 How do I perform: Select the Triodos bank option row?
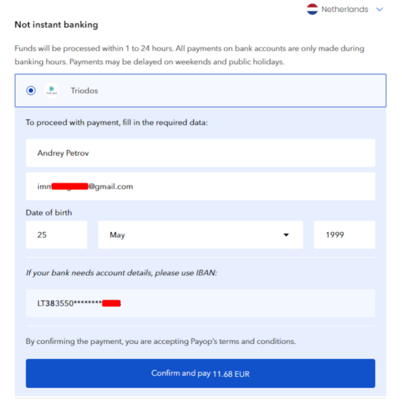(201, 90)
